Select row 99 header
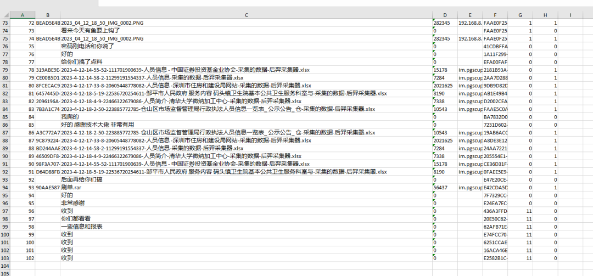The height and width of the screenshot is (276, 593). tap(4, 227)
